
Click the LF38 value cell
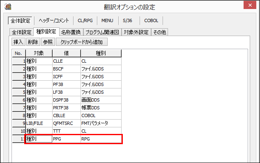(67, 92)
